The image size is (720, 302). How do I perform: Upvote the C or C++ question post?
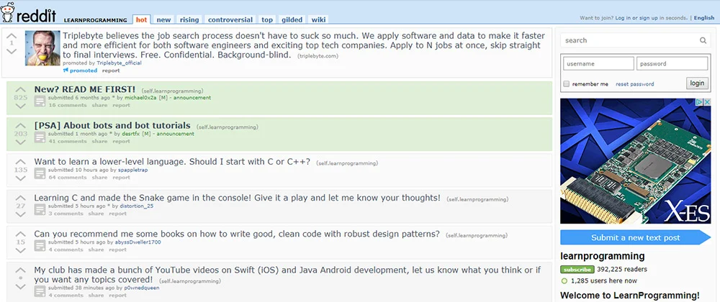[21, 162]
